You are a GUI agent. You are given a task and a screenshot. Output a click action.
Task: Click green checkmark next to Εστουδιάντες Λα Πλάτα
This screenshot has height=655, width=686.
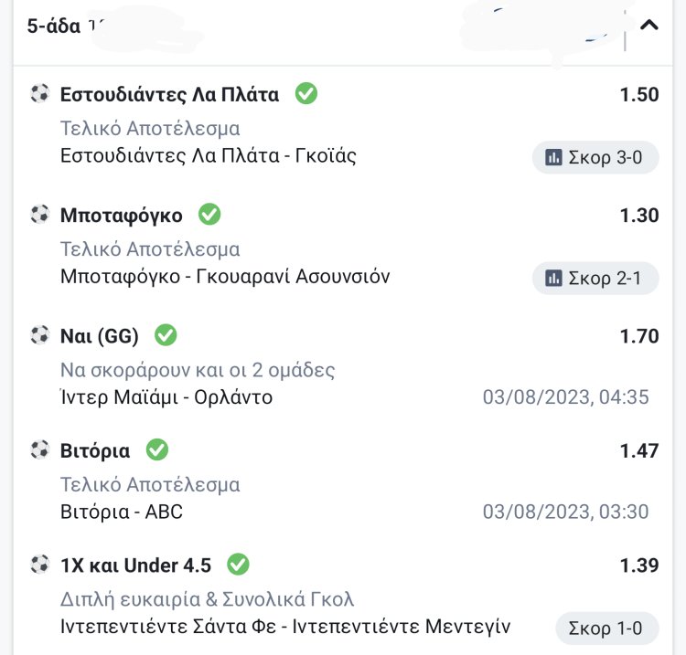click(306, 93)
